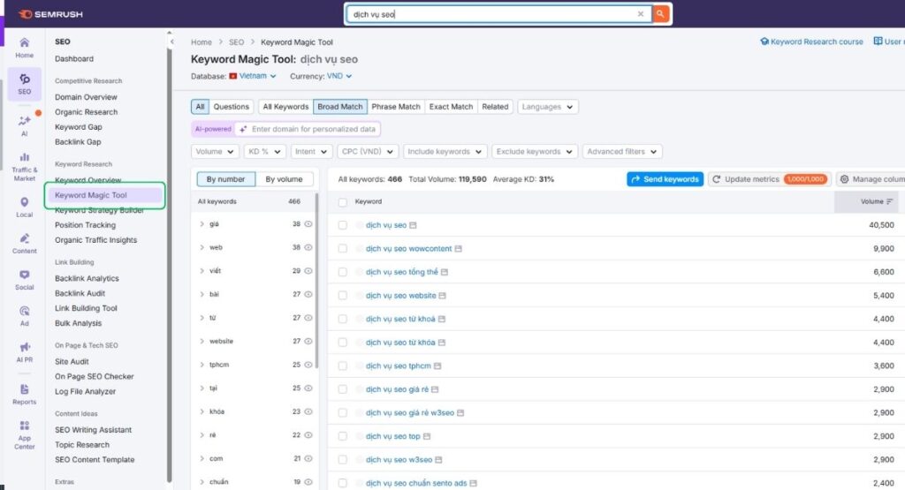Viewport: 905px width, 490px height.
Task: Click the Volume column sort icon
Action: [x=889, y=202]
